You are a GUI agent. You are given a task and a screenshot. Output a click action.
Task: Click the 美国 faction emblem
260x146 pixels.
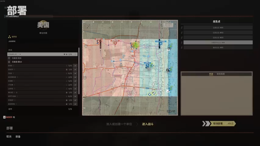[x=43, y=25]
